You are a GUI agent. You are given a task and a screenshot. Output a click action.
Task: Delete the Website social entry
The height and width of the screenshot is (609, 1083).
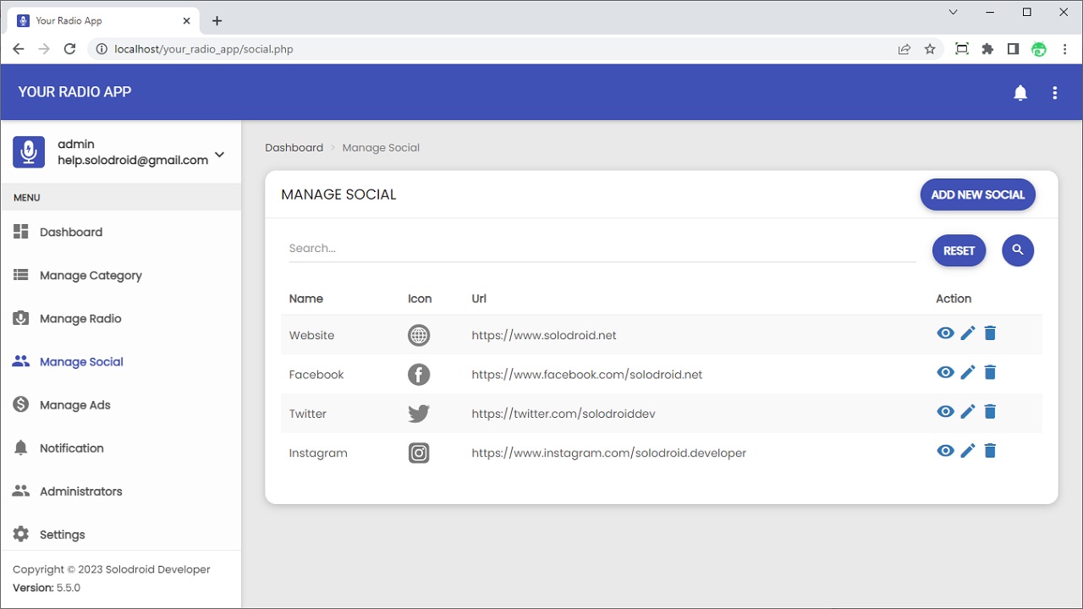[x=990, y=333]
